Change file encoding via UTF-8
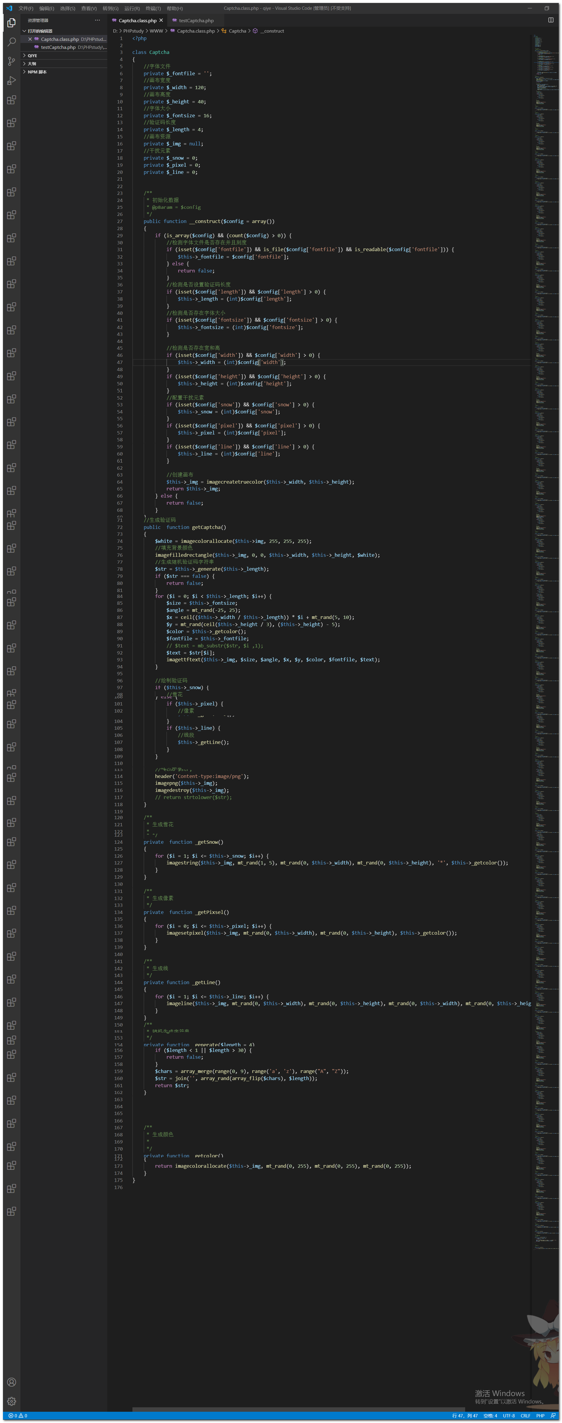The width and height of the screenshot is (562, 1423). point(508,1415)
